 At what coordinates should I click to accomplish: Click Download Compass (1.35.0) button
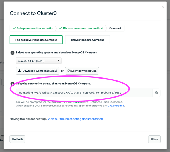(38, 71)
